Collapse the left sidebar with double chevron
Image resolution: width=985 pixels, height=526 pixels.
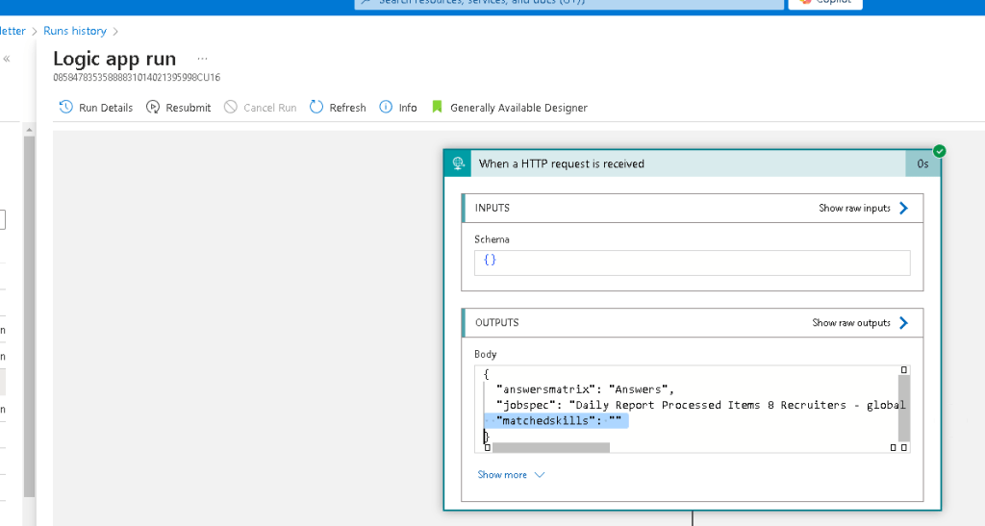click(x=7, y=59)
